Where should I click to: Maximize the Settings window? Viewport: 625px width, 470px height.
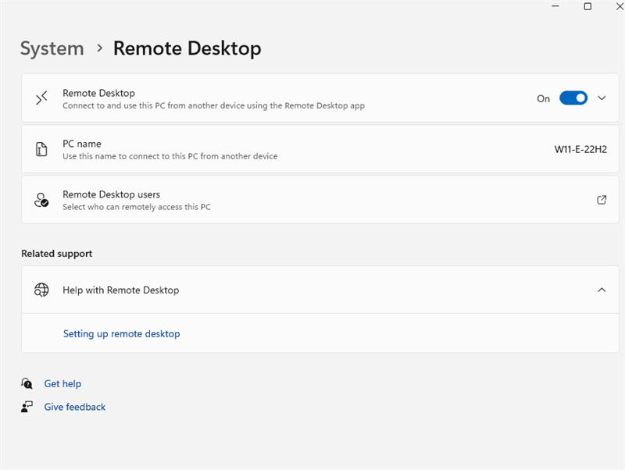(587, 6)
